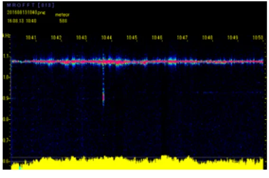Click the bright meteor echo near 0.9 kHz
This screenshot has width=269, height=178.
(103, 97)
